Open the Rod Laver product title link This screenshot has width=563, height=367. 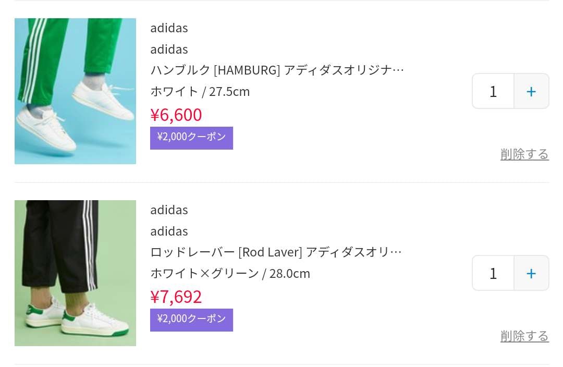276,251
